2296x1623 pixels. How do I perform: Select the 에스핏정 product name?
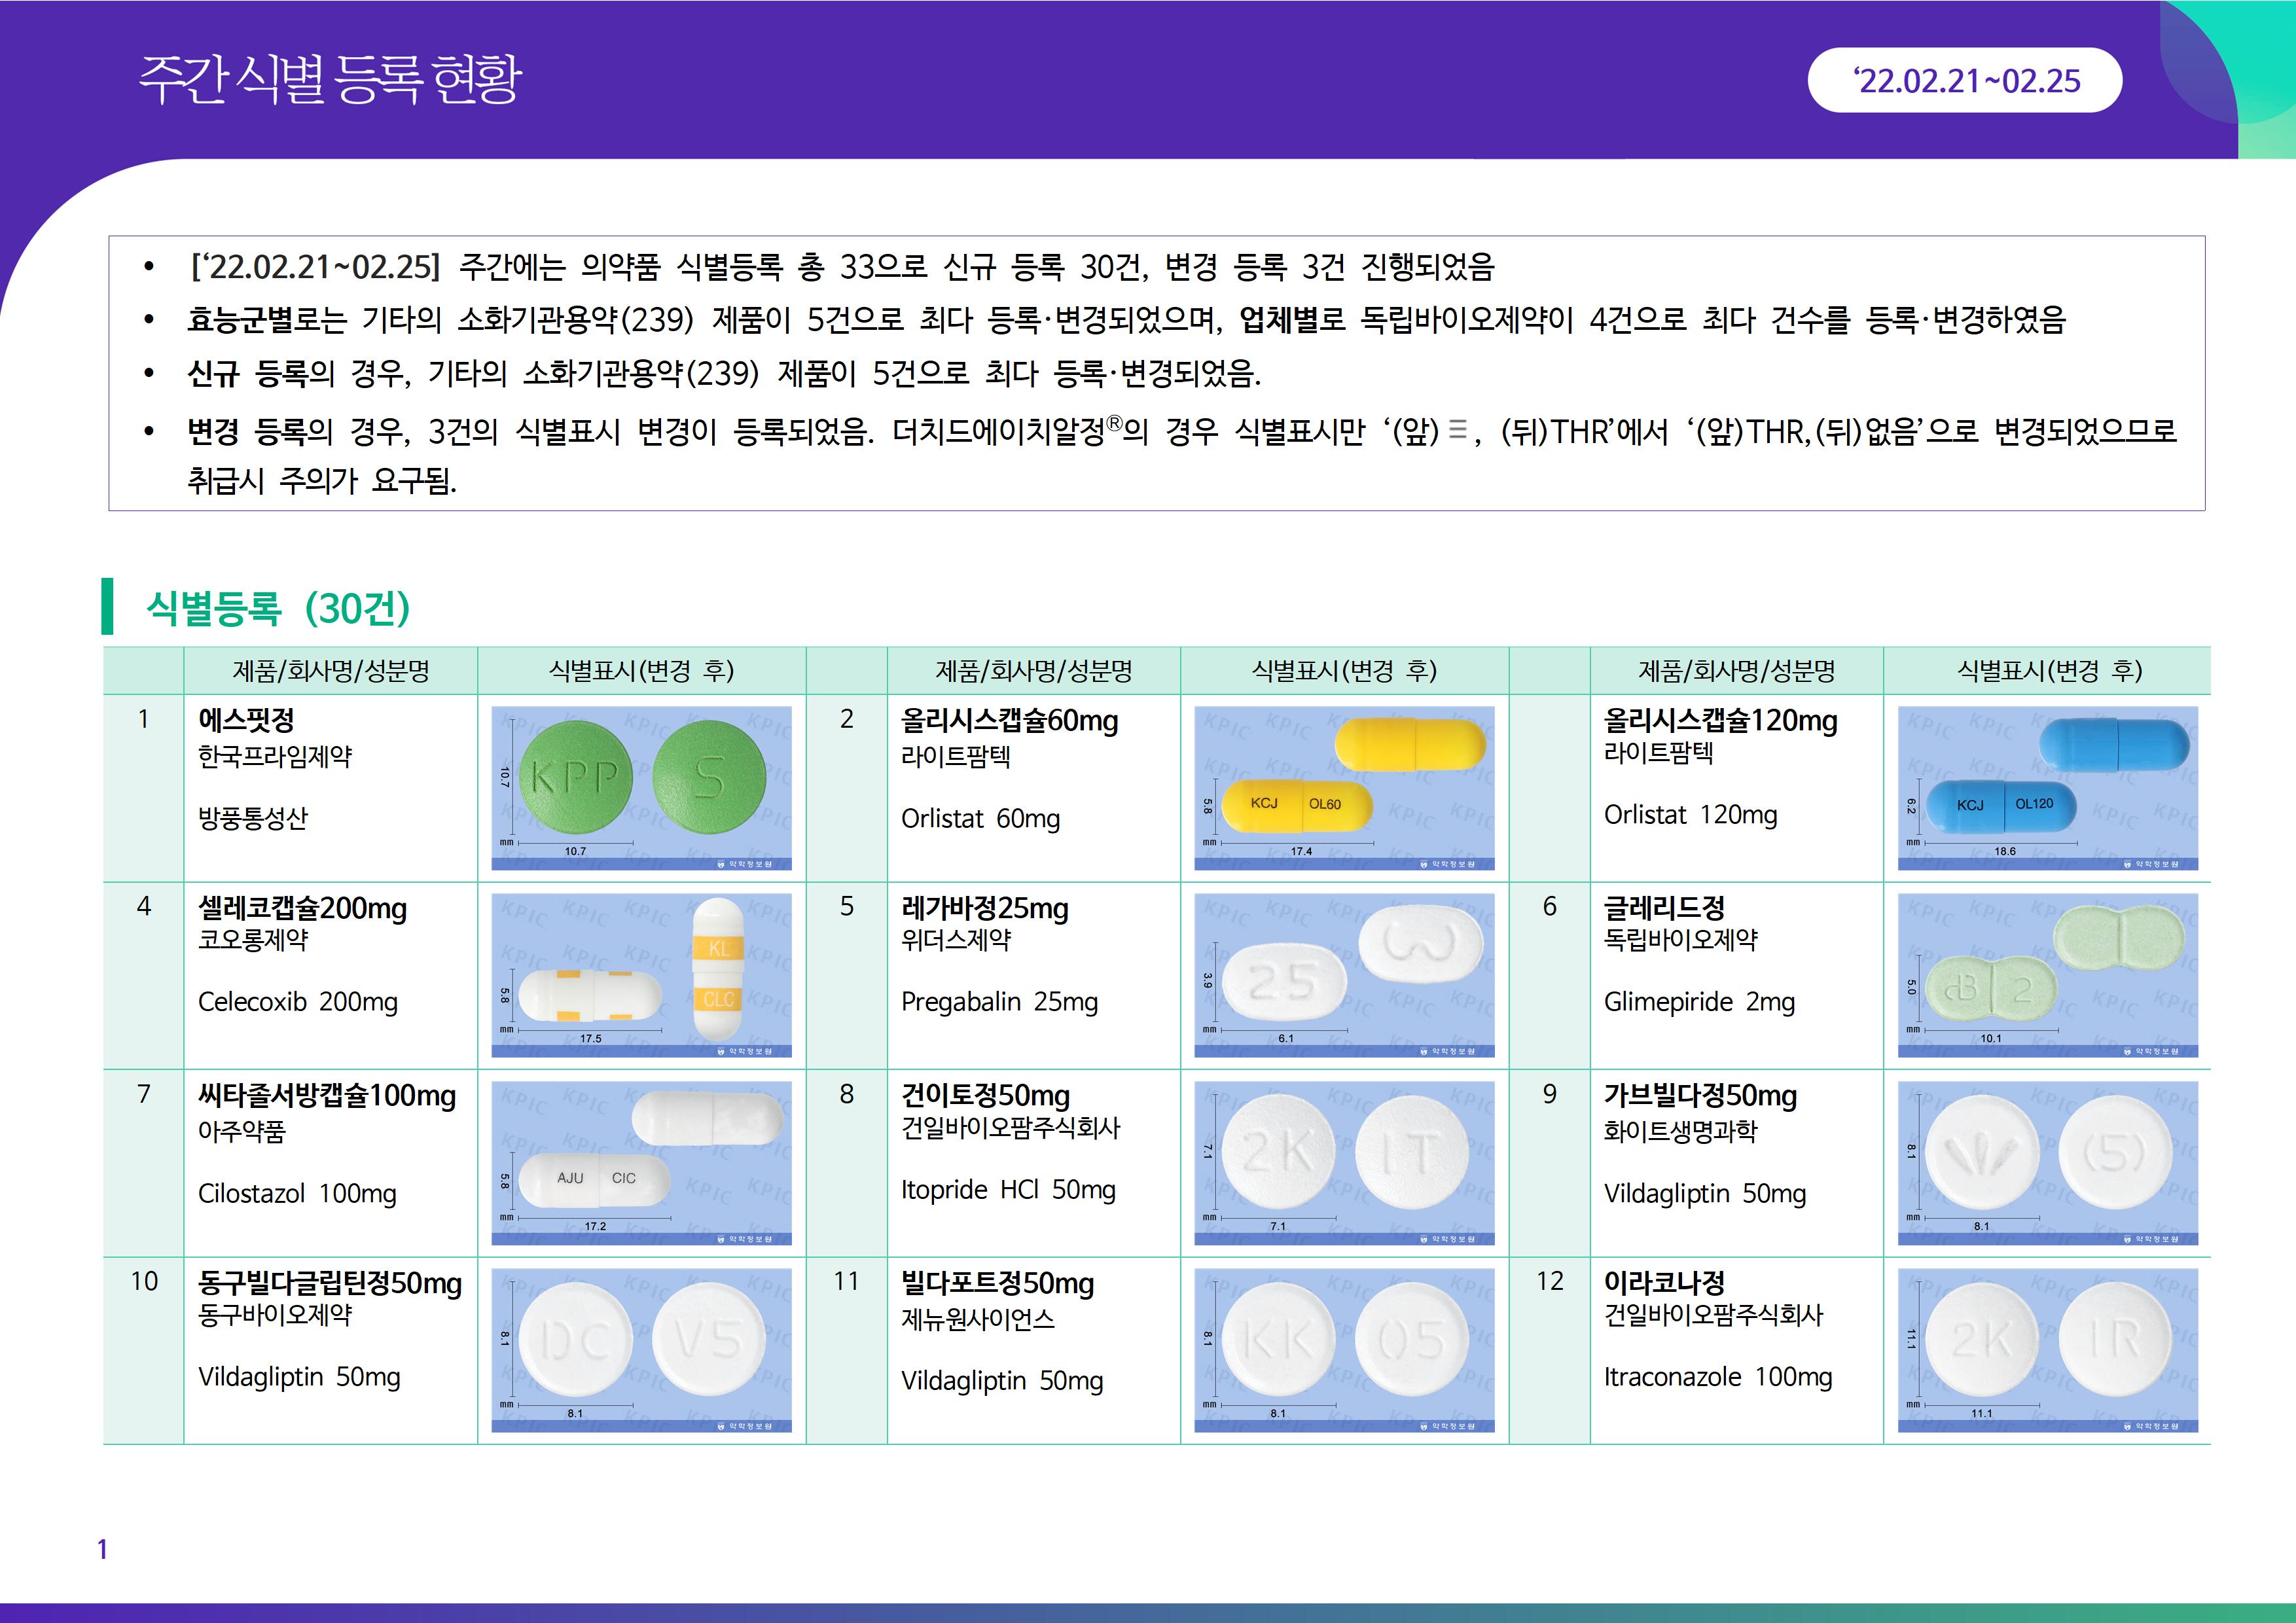246,720
